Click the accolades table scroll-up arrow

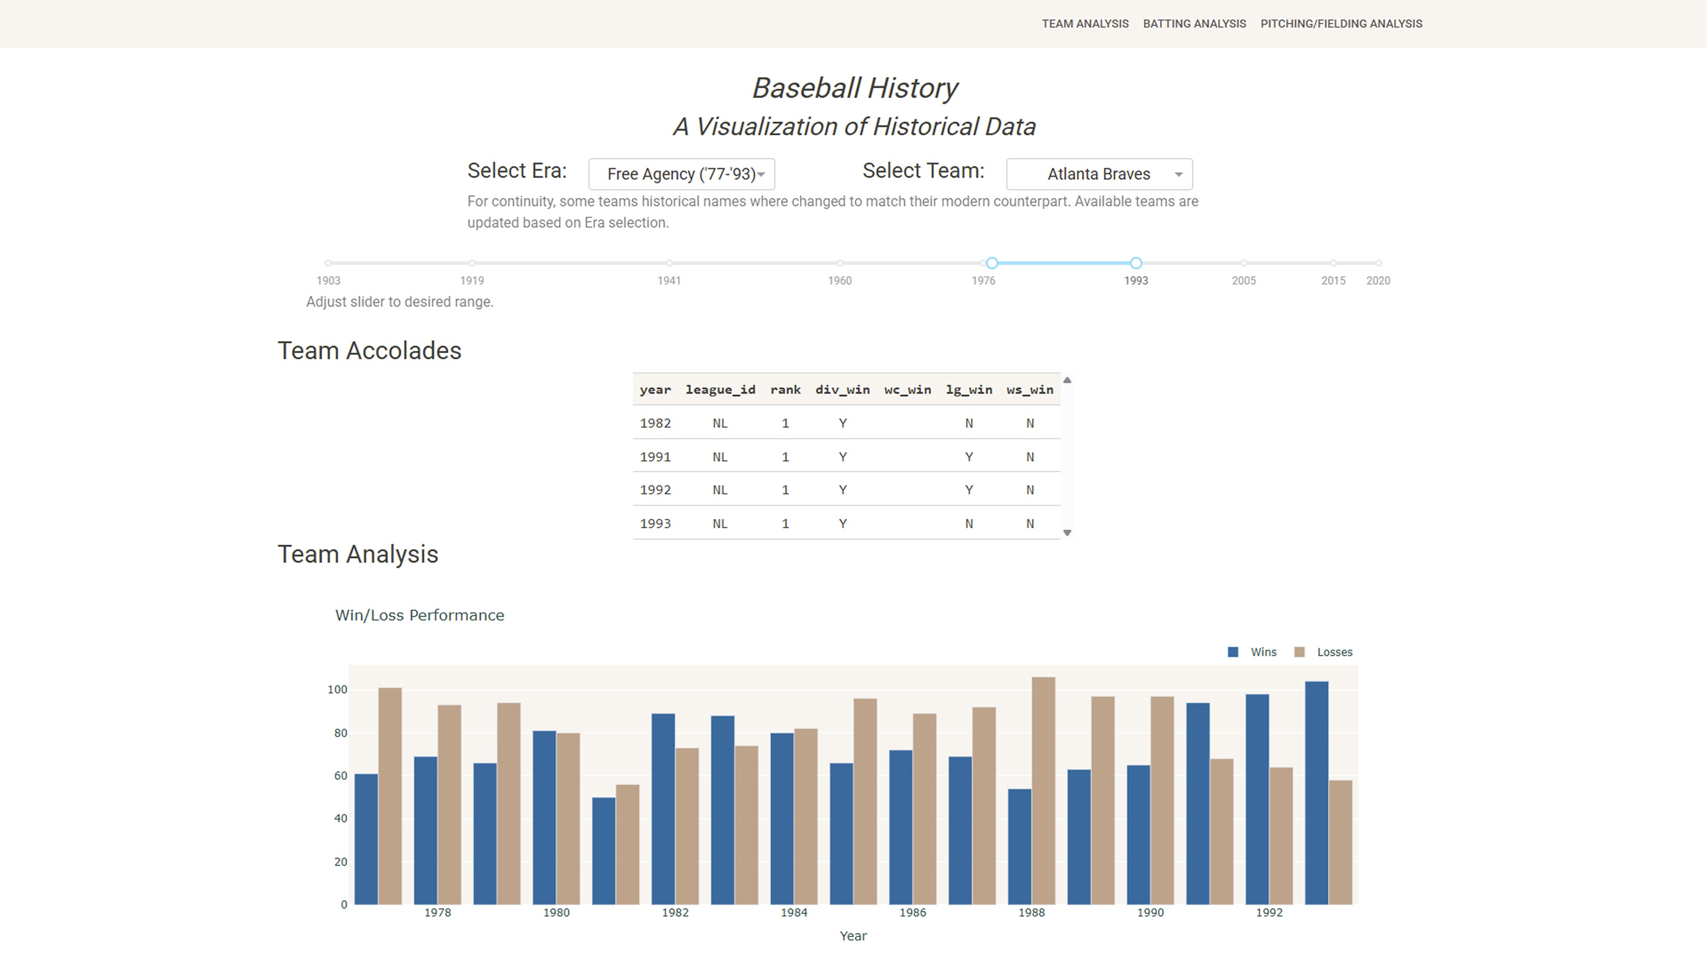pyautogui.click(x=1067, y=380)
